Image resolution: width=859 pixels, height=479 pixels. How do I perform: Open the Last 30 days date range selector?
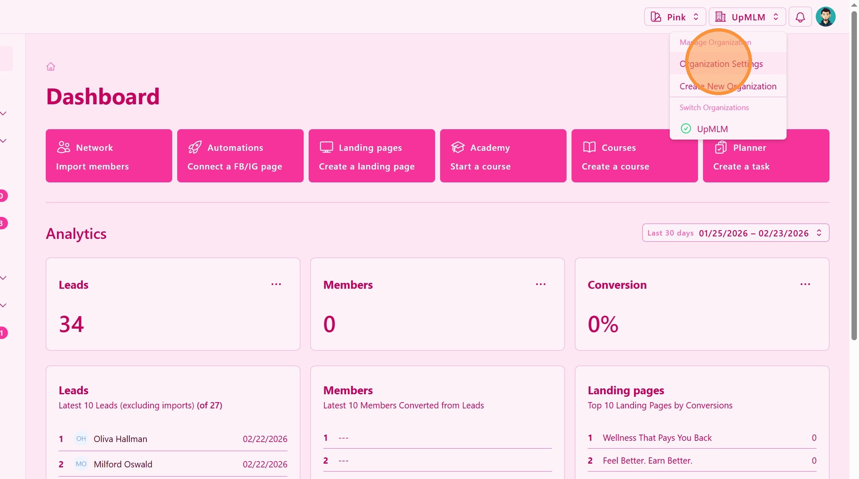[735, 233]
